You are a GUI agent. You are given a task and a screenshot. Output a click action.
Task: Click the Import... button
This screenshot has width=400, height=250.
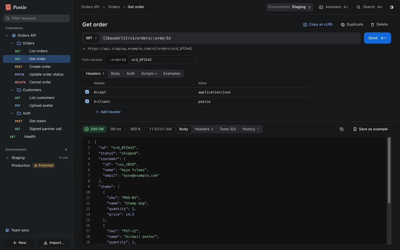pos(54,243)
